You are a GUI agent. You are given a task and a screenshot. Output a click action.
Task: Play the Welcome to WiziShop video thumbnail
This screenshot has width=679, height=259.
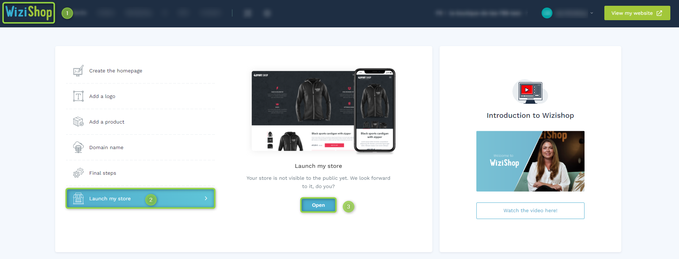click(530, 161)
